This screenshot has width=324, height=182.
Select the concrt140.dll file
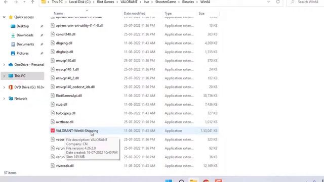click(x=65, y=34)
